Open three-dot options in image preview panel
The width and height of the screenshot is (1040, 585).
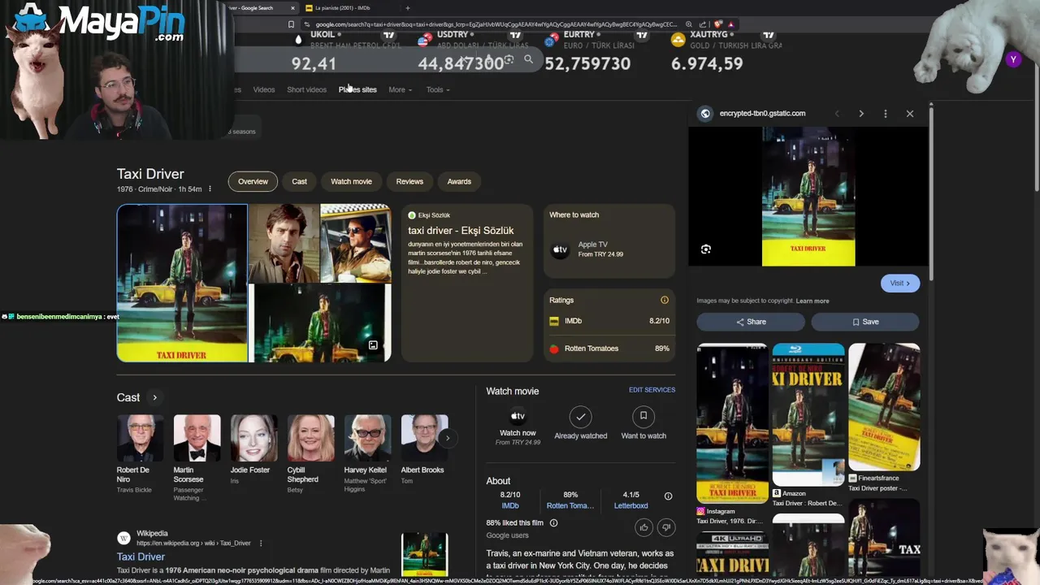(x=886, y=114)
